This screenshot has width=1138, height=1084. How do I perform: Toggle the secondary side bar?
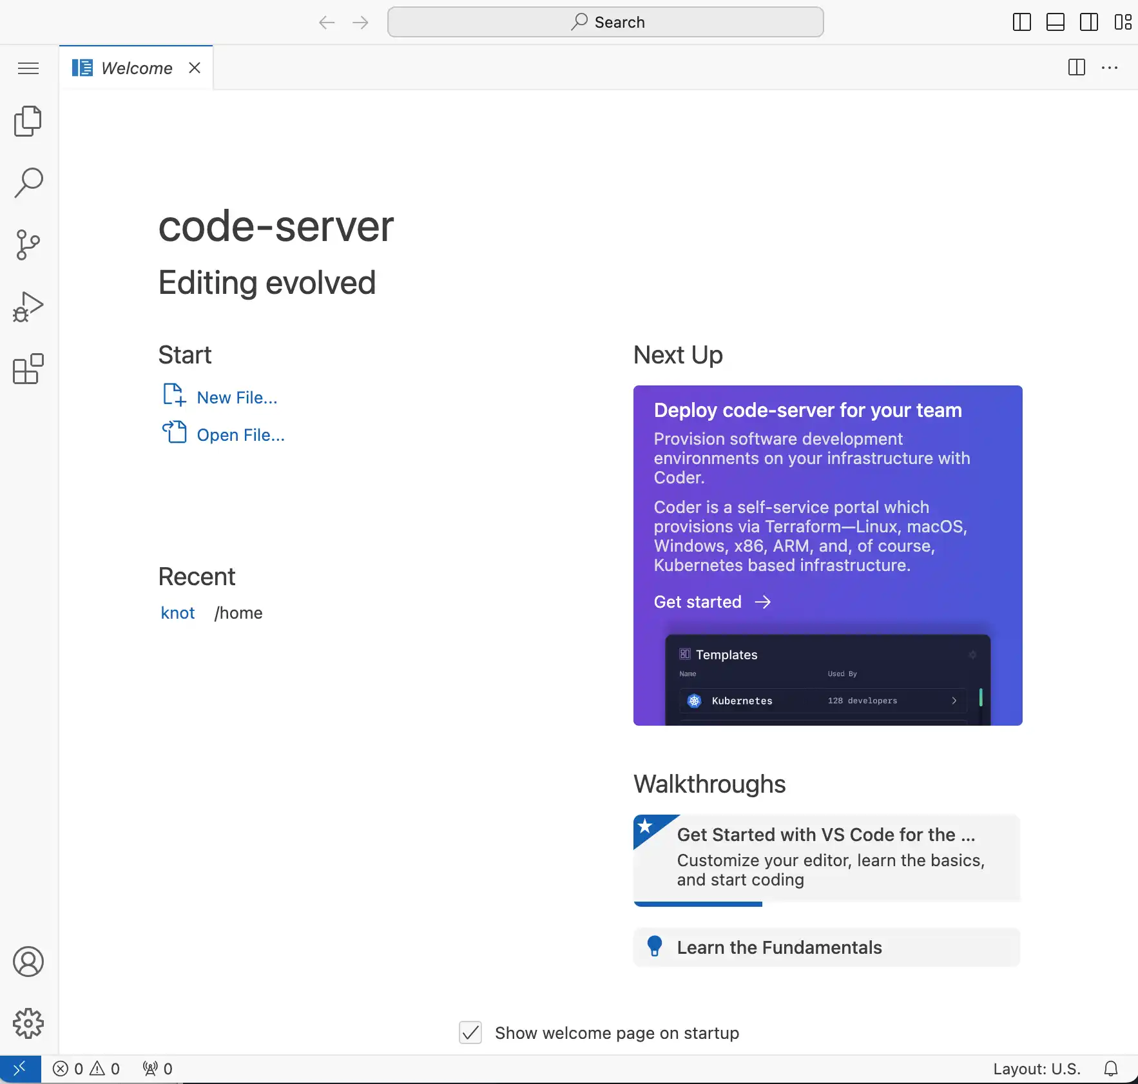tap(1089, 22)
